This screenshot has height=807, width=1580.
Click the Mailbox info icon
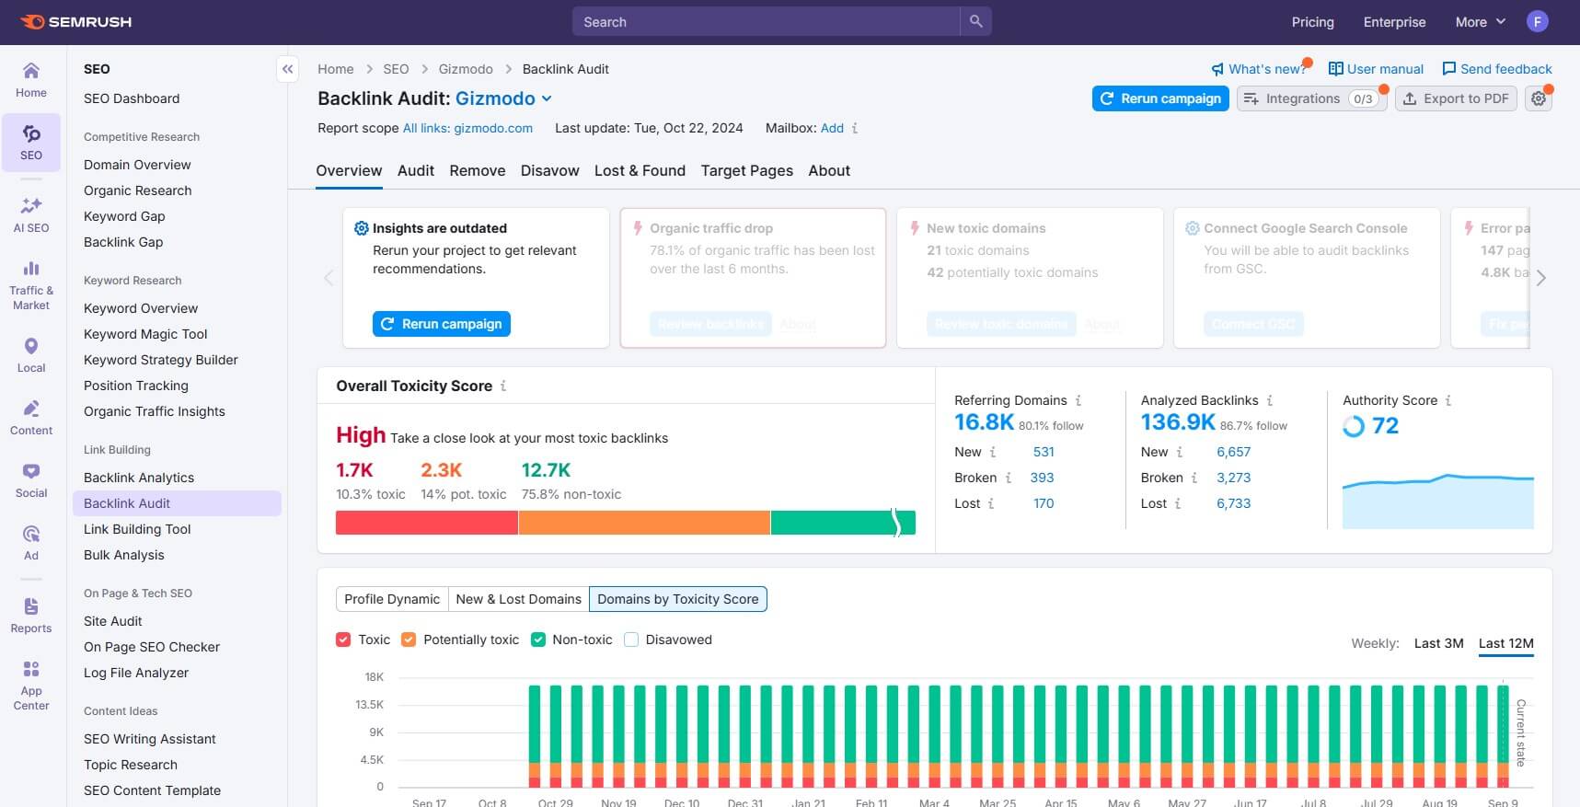(855, 128)
